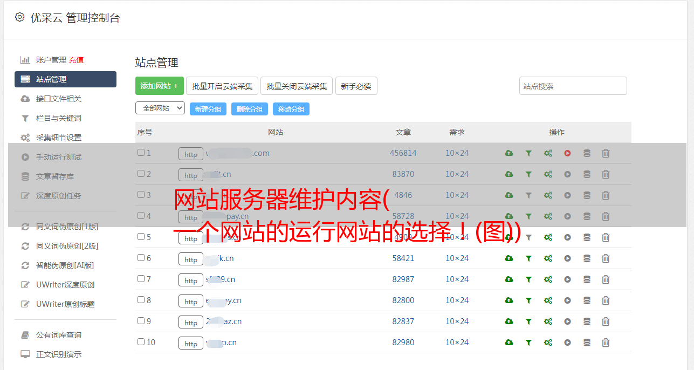Tick the checkbox for site row 3

[141, 195]
